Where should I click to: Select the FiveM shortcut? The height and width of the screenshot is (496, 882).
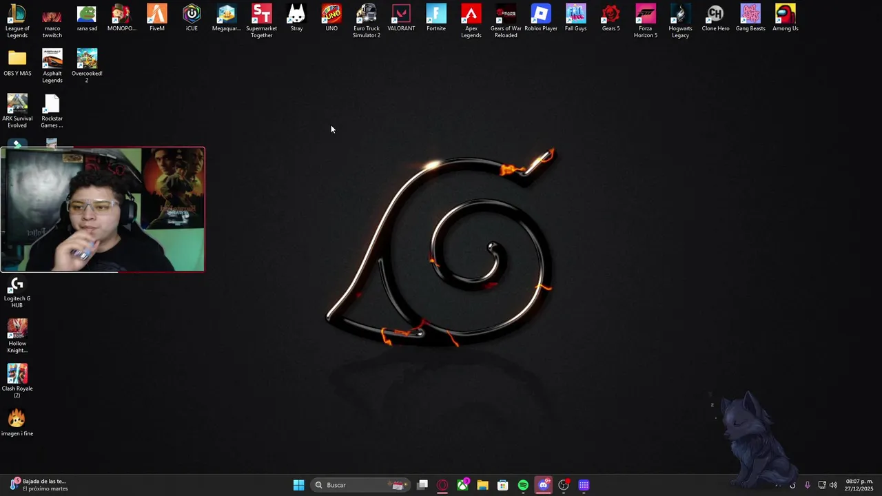pos(157,19)
